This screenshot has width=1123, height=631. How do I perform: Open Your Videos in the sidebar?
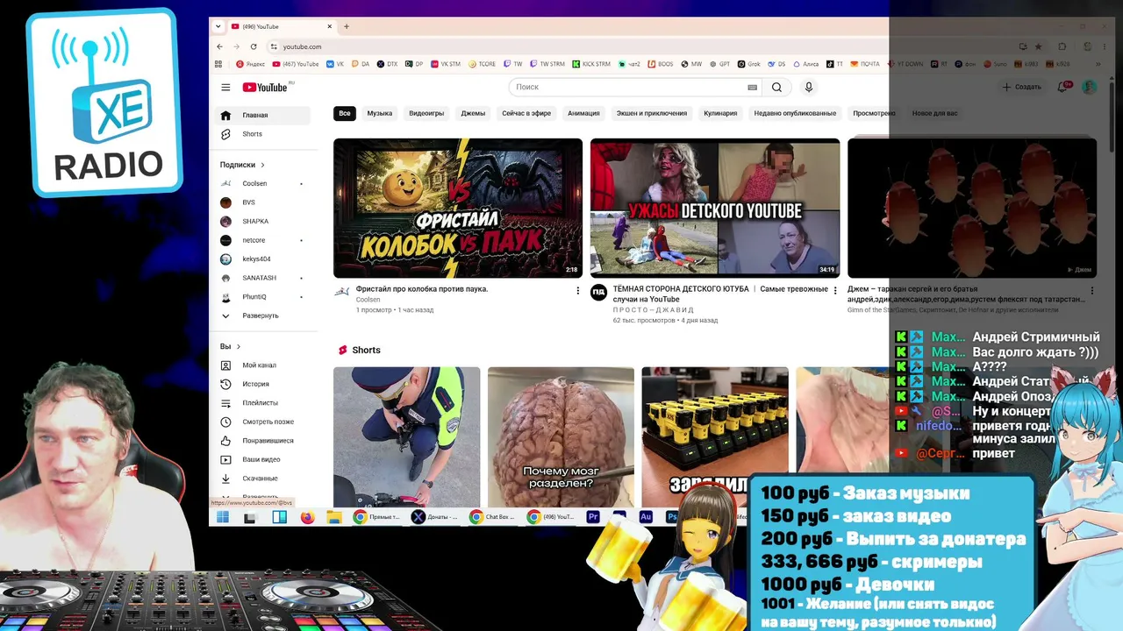coord(262,459)
